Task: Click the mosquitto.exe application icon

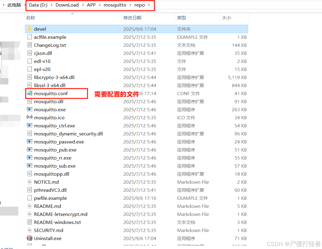Action: pyautogui.click(x=30, y=109)
